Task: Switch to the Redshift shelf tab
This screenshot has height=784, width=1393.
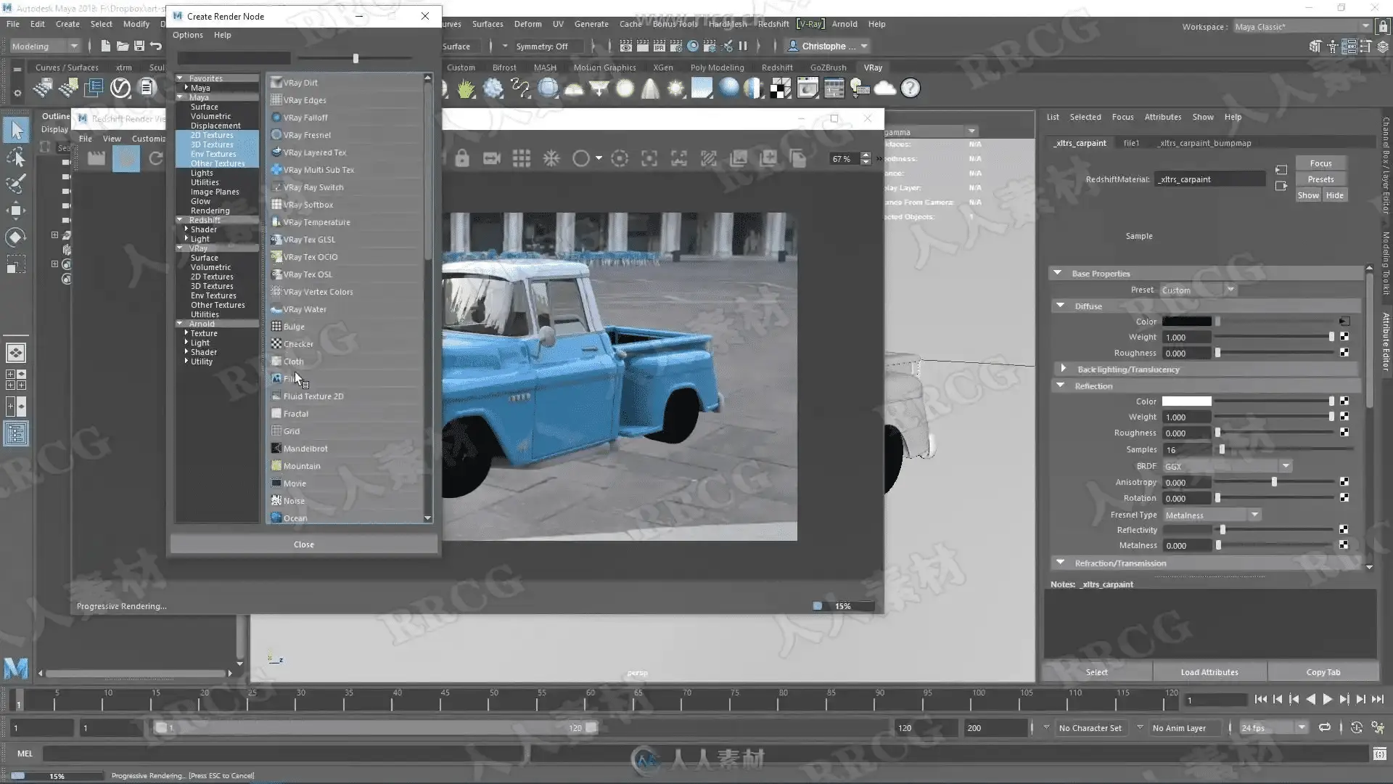Action: click(777, 68)
